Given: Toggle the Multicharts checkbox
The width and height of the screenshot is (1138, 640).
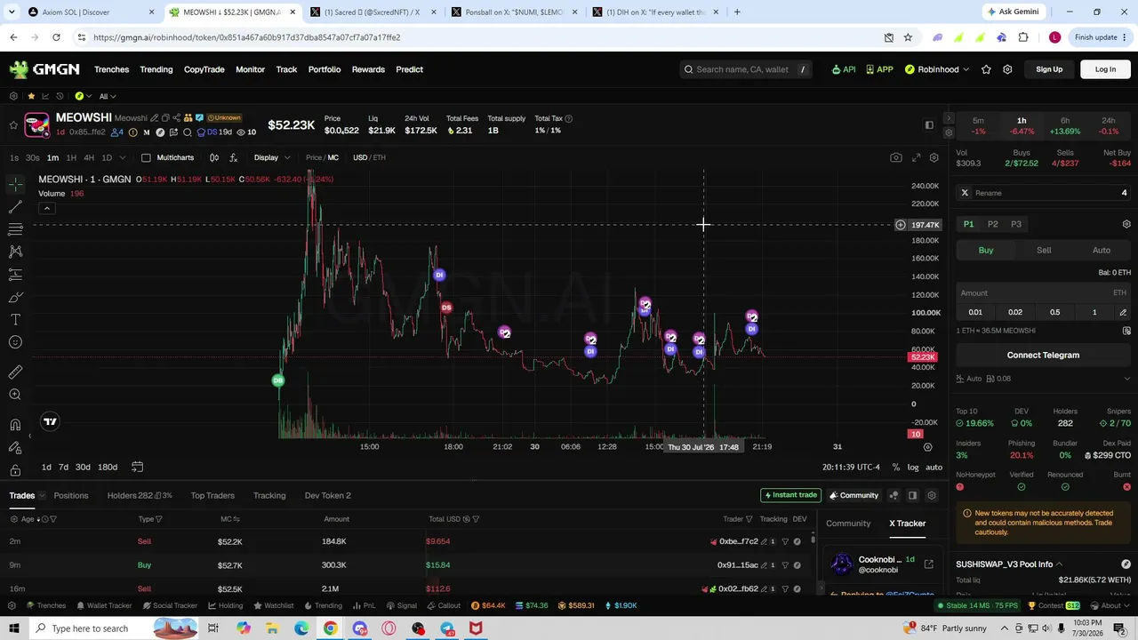Looking at the screenshot, I should click(146, 157).
